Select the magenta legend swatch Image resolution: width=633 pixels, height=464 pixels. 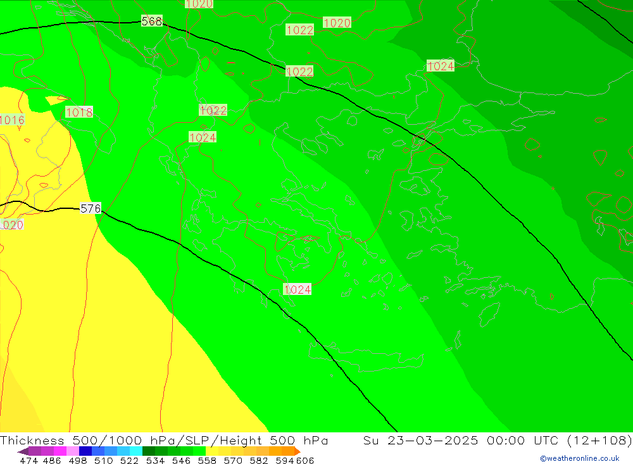point(60,451)
